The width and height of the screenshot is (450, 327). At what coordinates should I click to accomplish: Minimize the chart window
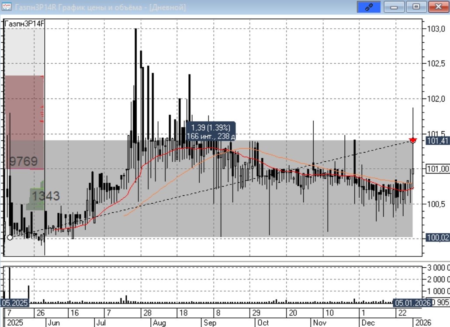(394, 7)
